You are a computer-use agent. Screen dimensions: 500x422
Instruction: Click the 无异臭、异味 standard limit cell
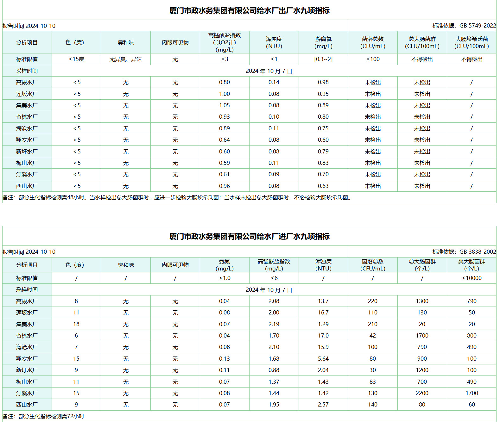coord(126,59)
